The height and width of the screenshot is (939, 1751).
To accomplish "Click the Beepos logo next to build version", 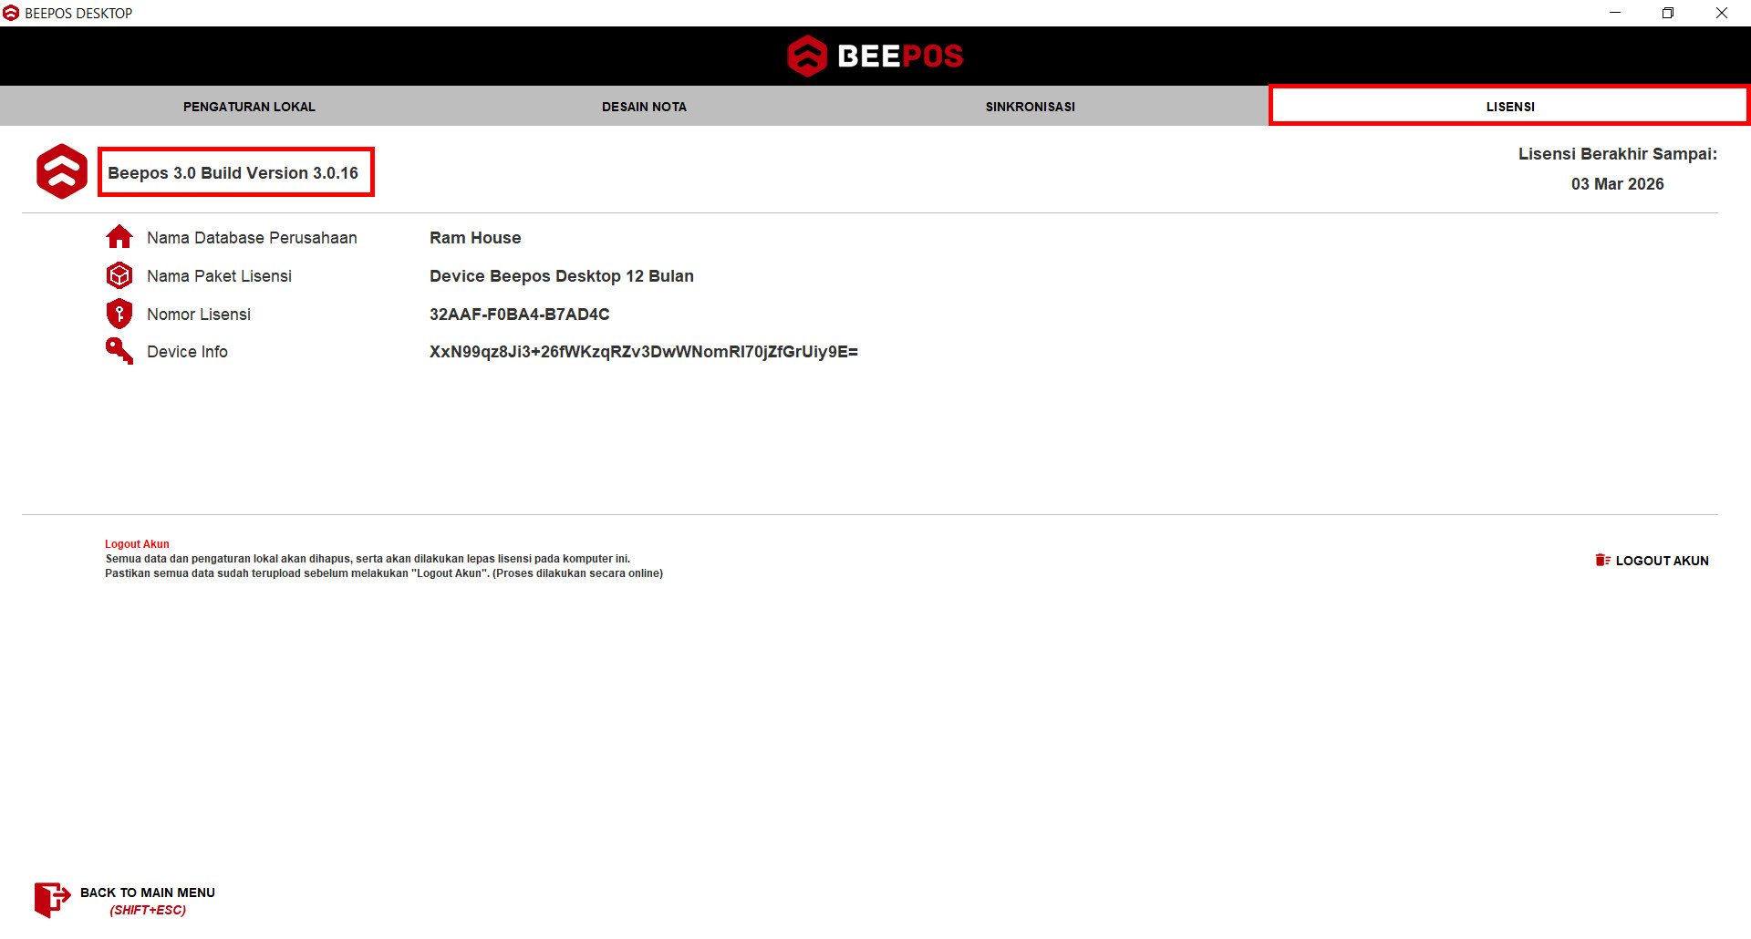I will coord(62,171).
